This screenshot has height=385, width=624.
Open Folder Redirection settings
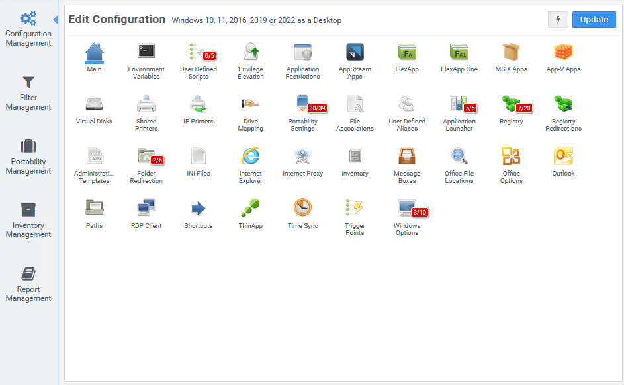pos(146,157)
